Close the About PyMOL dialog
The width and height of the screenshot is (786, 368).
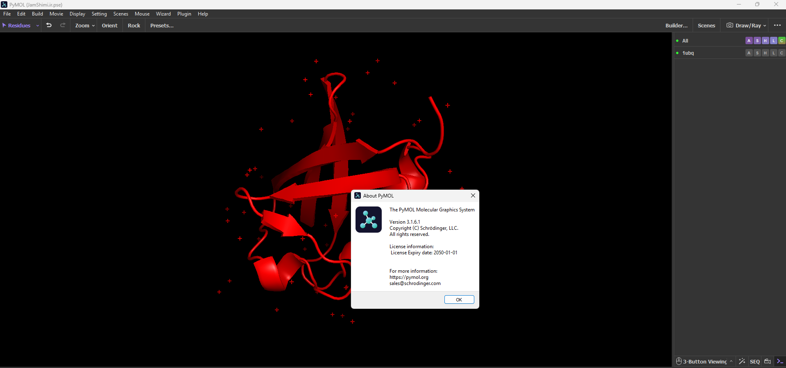pyautogui.click(x=473, y=195)
